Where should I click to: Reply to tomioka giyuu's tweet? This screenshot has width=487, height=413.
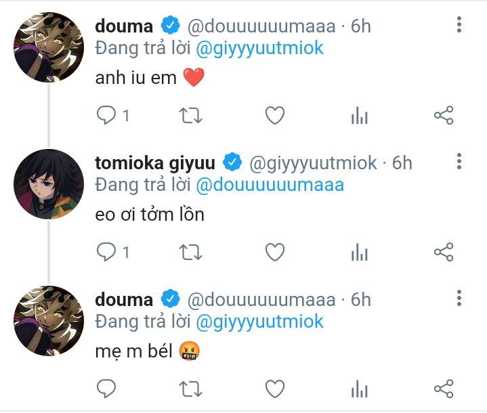point(106,253)
